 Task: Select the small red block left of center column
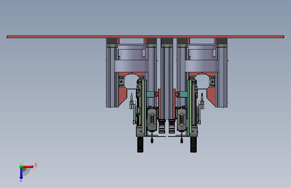[156, 94]
